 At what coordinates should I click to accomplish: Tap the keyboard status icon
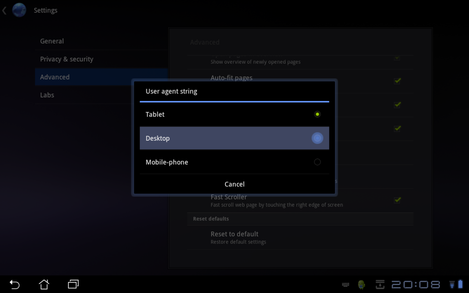(x=345, y=285)
